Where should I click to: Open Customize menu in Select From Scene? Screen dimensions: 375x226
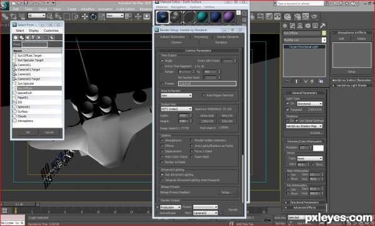click(51, 31)
